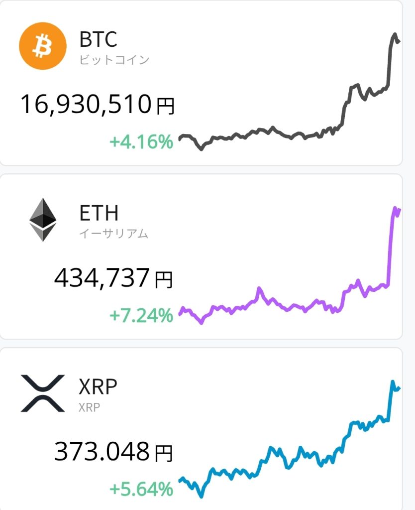Tap the ビットコイン subtitle text
Image resolution: width=415 pixels, height=510 pixels.
coord(114,60)
